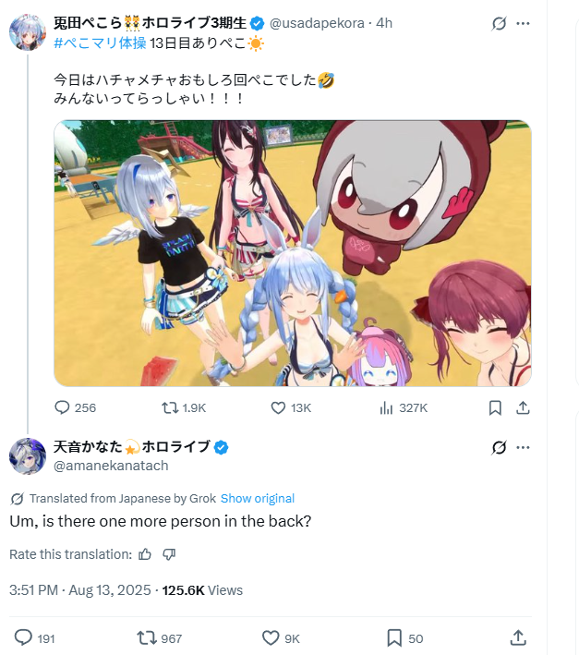Repost Kanata's reply with 967 reposts

[160, 638]
